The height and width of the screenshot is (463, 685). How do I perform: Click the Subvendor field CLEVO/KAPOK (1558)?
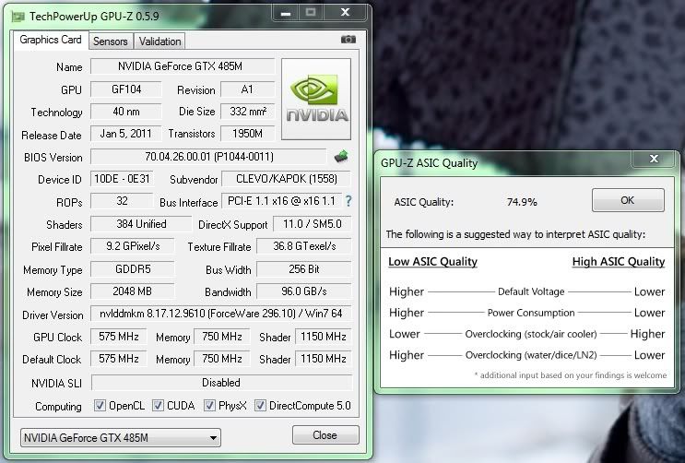pyautogui.click(x=287, y=179)
